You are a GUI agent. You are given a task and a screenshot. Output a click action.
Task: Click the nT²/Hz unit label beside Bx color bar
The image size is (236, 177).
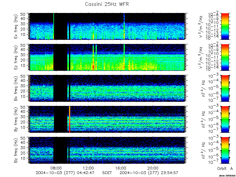click(x=203, y=88)
